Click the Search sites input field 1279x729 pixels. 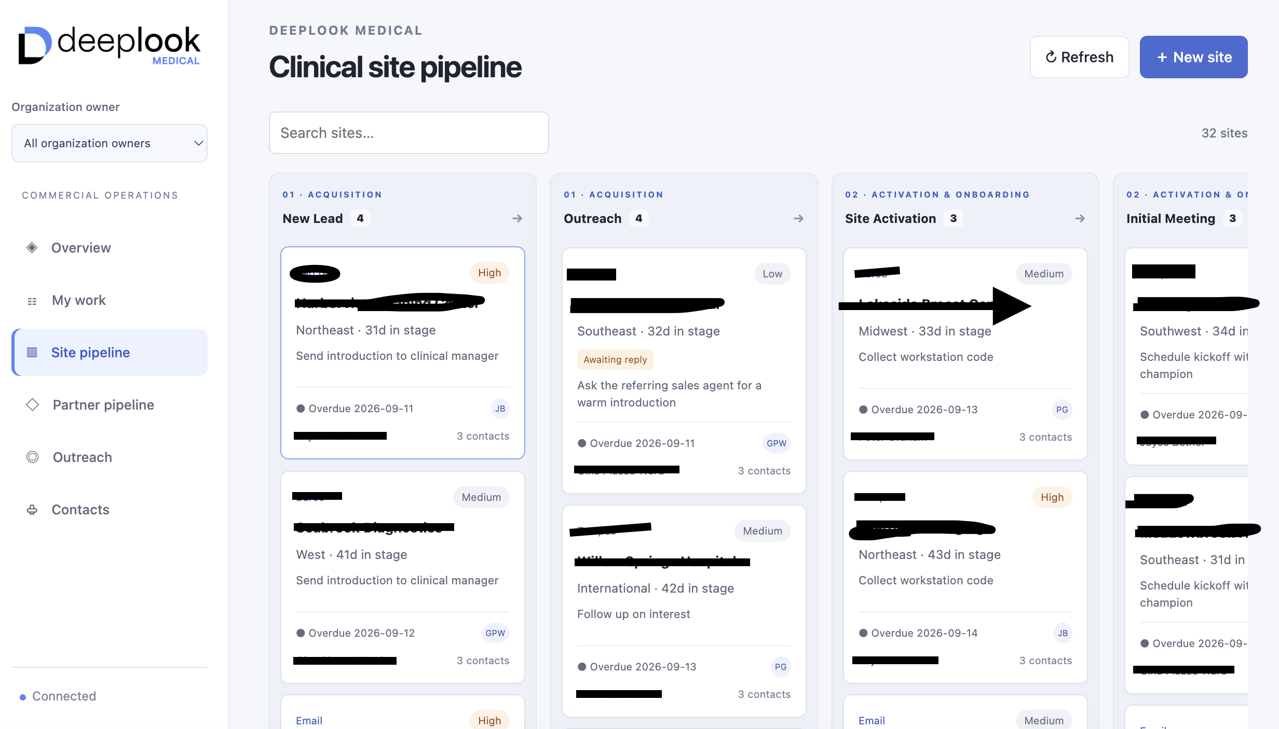coord(409,133)
